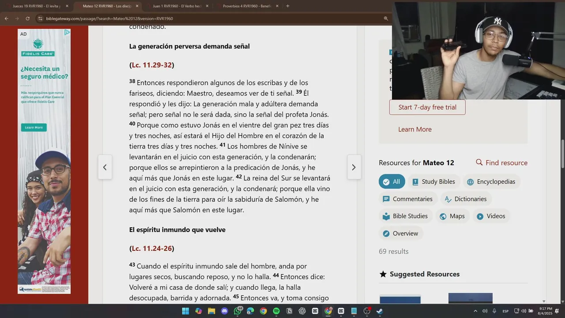Click the ESP language indicator in tray
The width and height of the screenshot is (565, 318).
pos(505,311)
